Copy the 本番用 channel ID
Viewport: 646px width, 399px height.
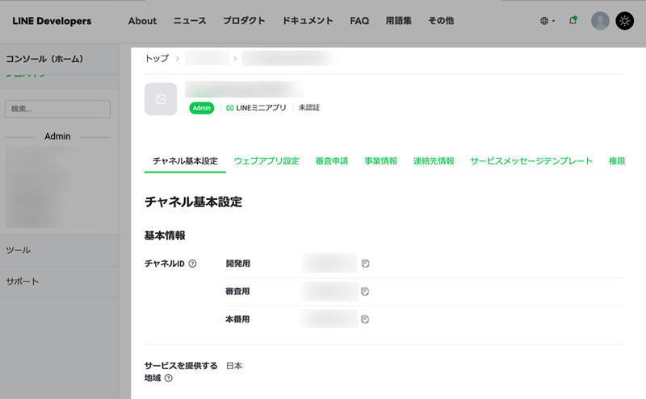click(365, 319)
